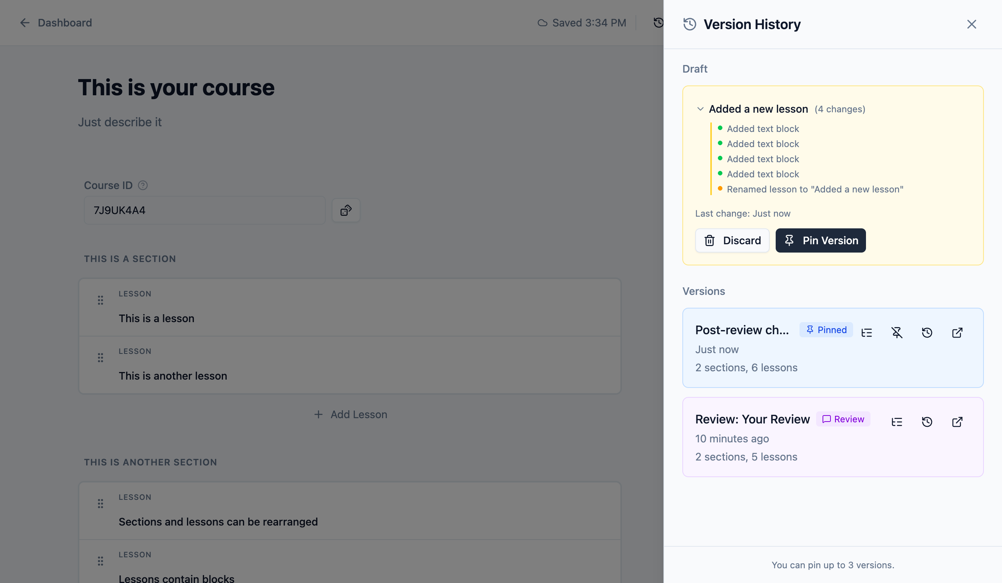Viewport: 1002px width, 583px height.
Task: Open version history from the top toolbar
Action: pyautogui.click(x=658, y=23)
